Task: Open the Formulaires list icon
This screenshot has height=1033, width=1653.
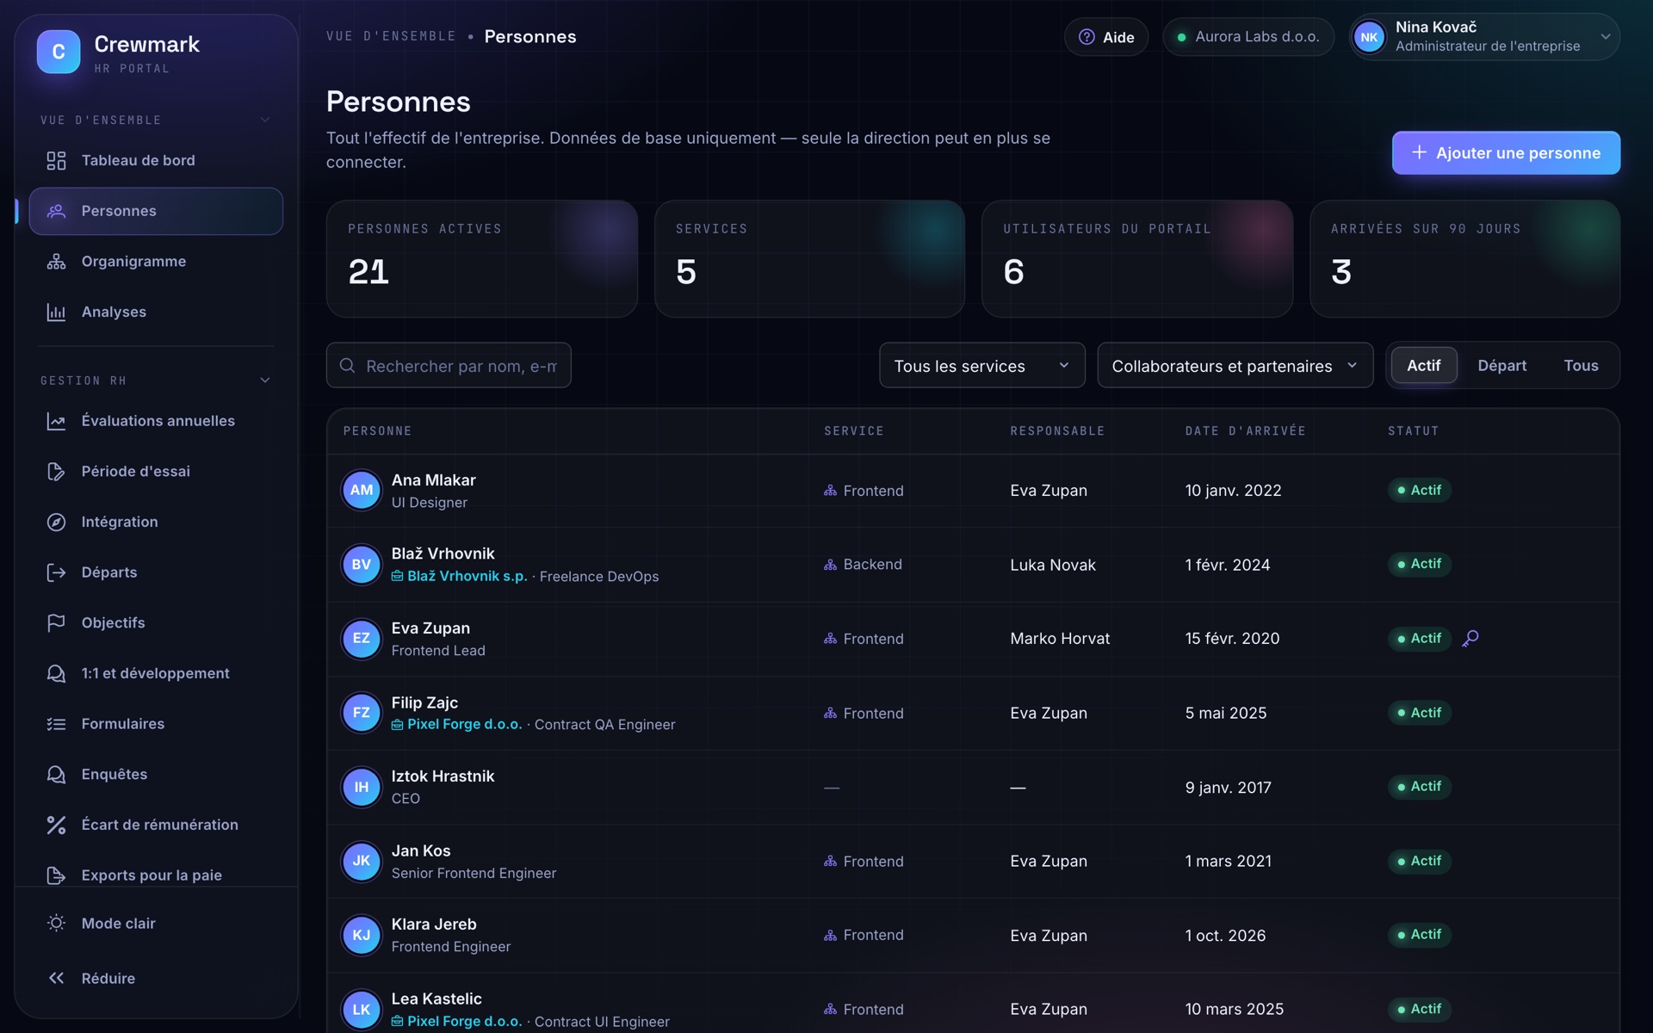Action: tap(56, 724)
